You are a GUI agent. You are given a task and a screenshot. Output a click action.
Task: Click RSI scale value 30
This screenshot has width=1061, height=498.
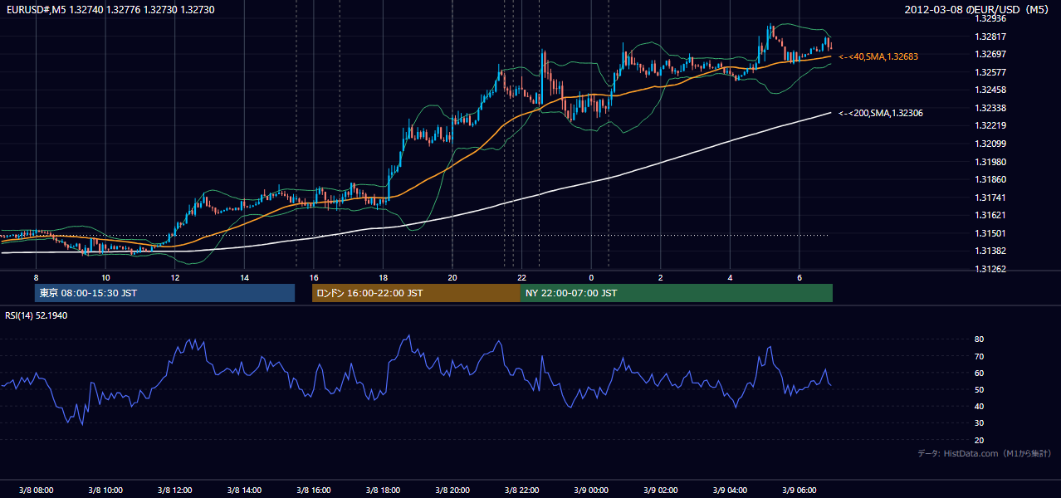click(979, 423)
